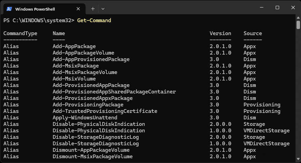Screen dimensions: 301x163
Task: Click the Appx source of Add-MsixVolume
Action: coord(250,79)
